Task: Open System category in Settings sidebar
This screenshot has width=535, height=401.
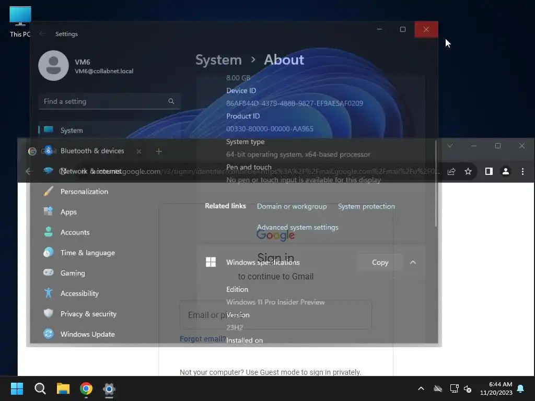Action: [x=109, y=130]
